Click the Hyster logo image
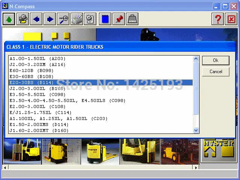This screenshot has height=180, width=240. pos(219,150)
